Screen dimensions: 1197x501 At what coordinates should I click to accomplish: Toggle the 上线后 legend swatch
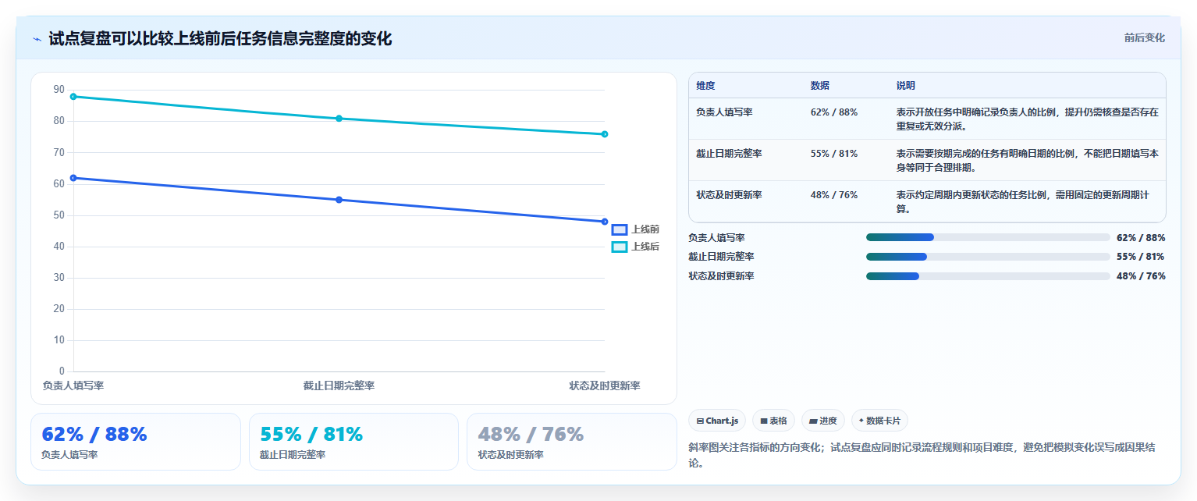point(620,247)
